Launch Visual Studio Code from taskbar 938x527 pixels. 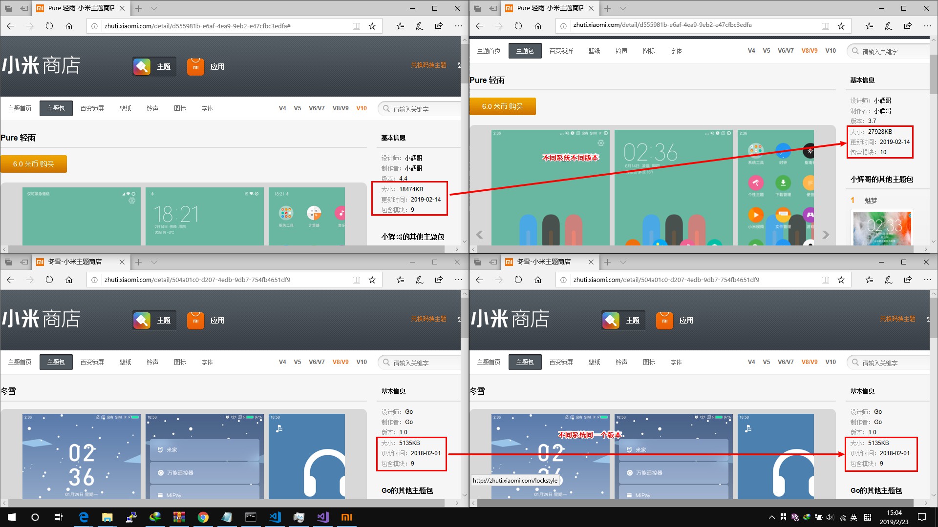(x=275, y=517)
